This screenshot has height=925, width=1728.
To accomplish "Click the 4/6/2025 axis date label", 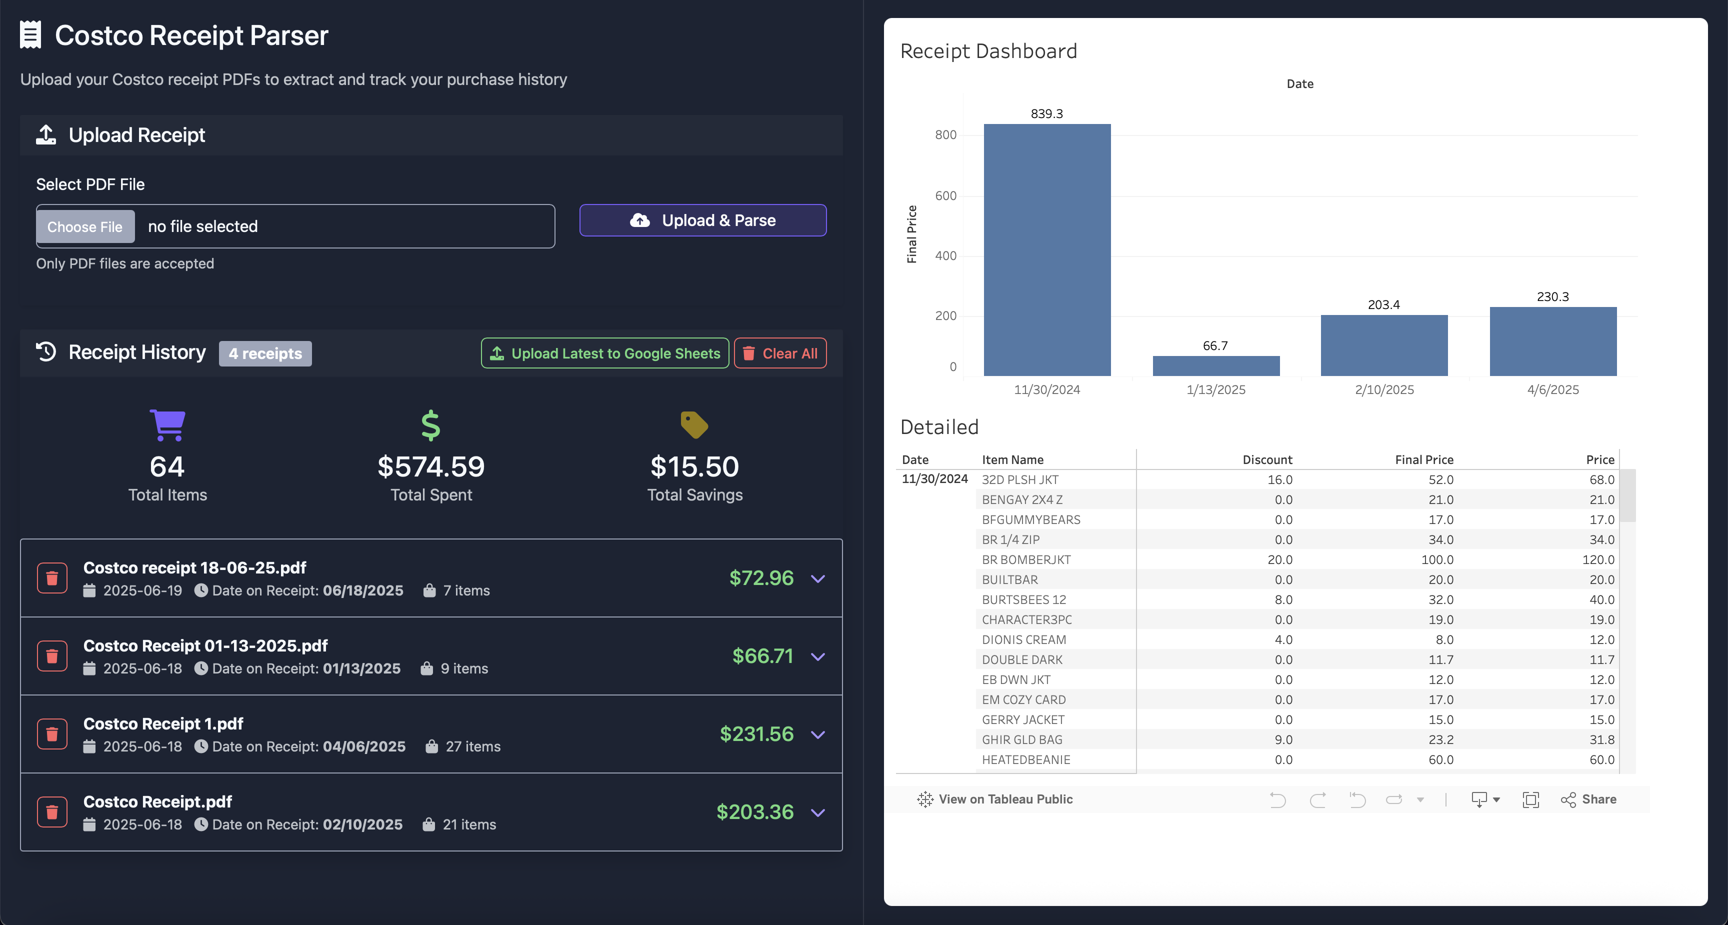I will point(1553,389).
